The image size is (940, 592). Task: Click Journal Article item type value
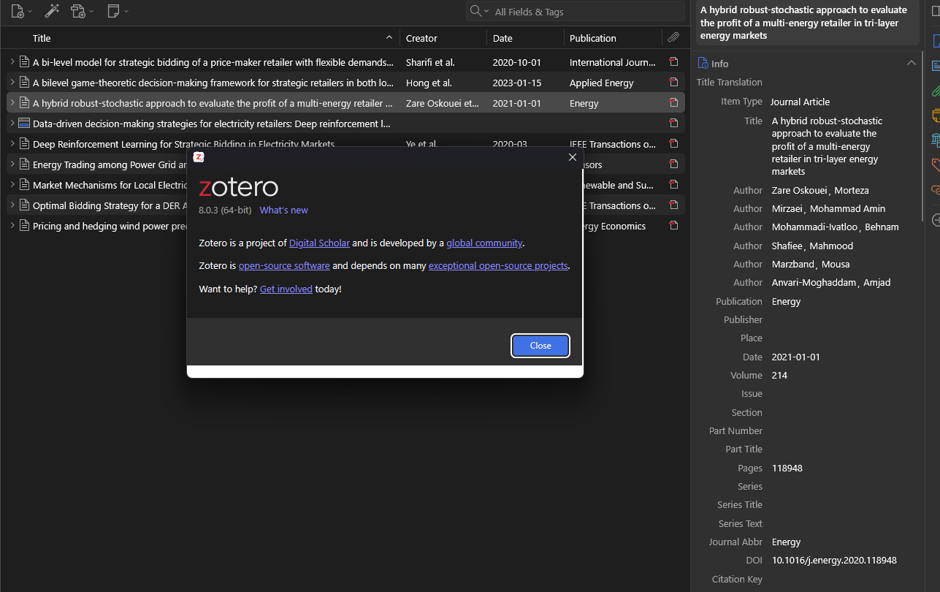pyautogui.click(x=800, y=102)
